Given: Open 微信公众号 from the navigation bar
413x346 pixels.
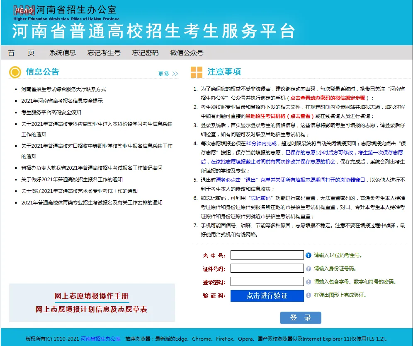Looking at the screenshot, I should [187, 53].
